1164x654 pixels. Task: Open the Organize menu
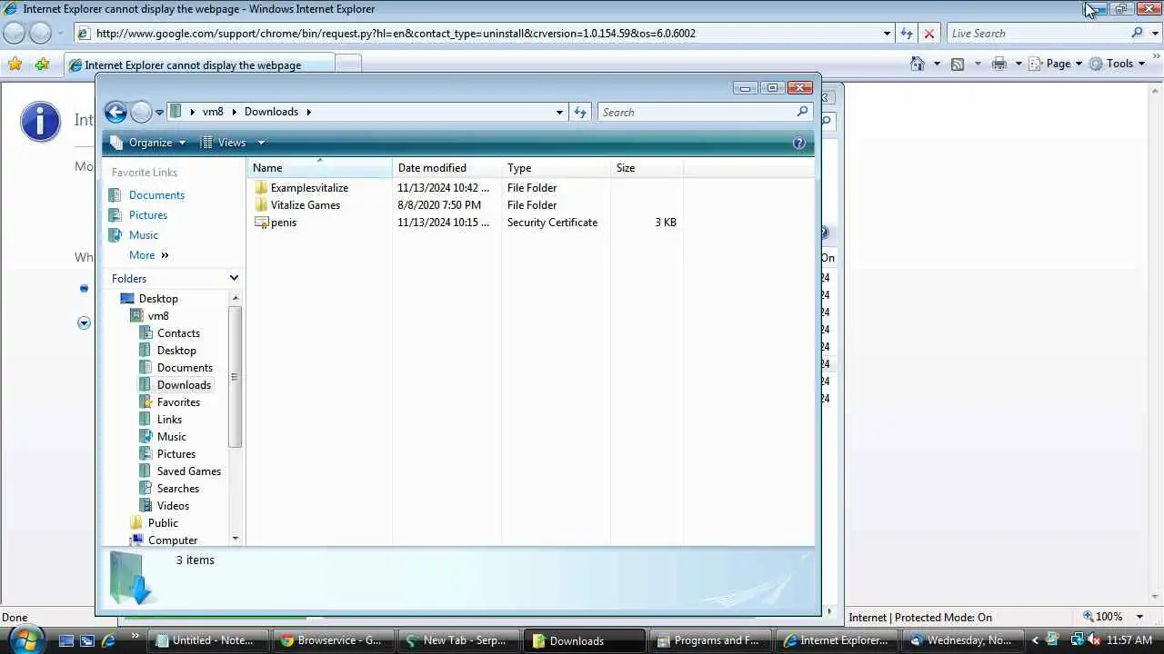point(147,143)
